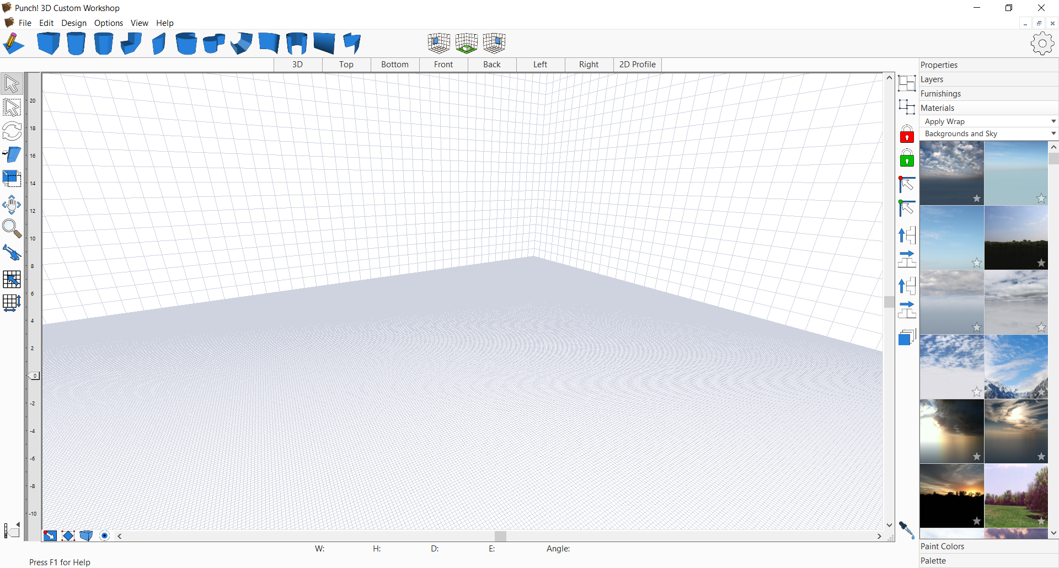Select the helicopter fly-around tool
The width and height of the screenshot is (1059, 568).
coord(12,253)
